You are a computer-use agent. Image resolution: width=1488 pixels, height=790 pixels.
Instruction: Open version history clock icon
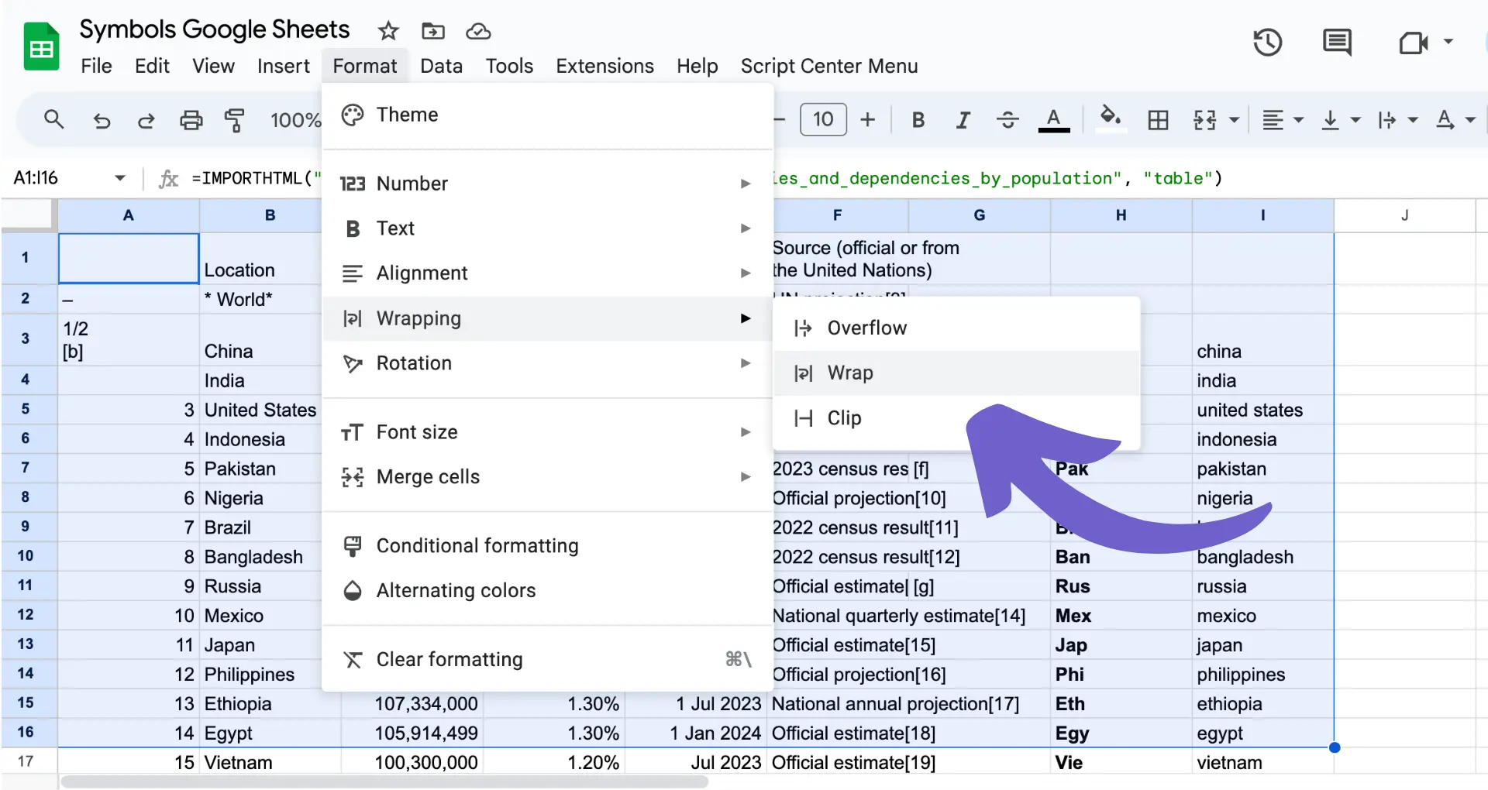[1267, 42]
